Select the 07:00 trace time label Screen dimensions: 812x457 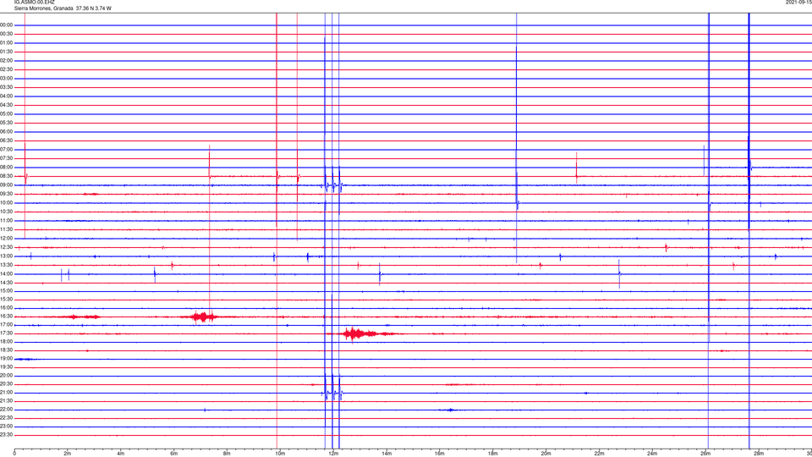coord(7,149)
